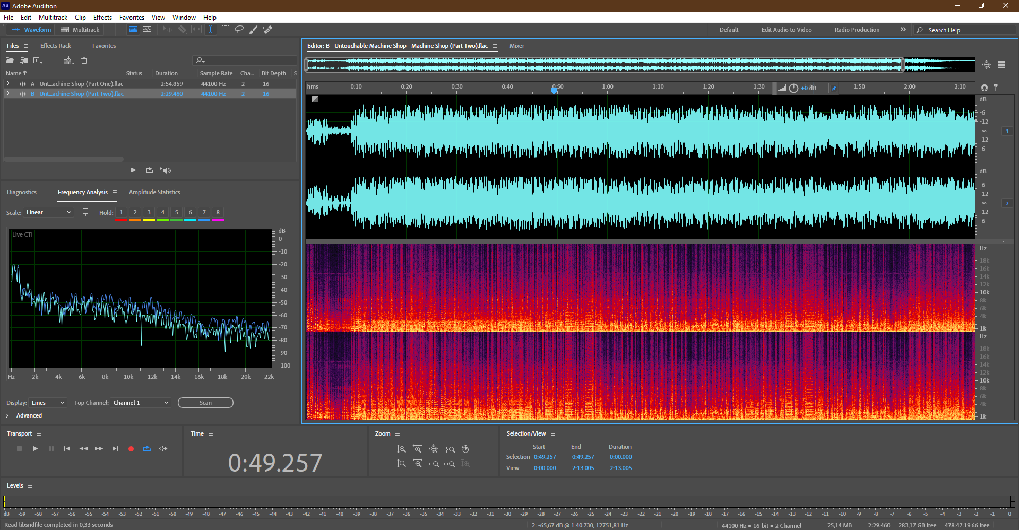Select the Default workspace
Screen dimensions: 1019x530
729,30
